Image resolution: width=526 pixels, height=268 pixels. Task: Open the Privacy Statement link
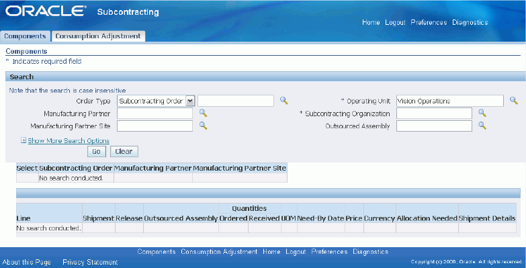click(90, 262)
